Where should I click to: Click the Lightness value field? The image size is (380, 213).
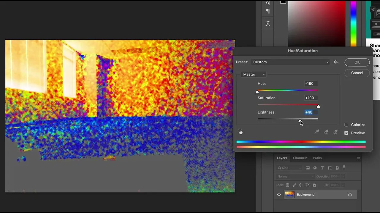click(x=311, y=112)
